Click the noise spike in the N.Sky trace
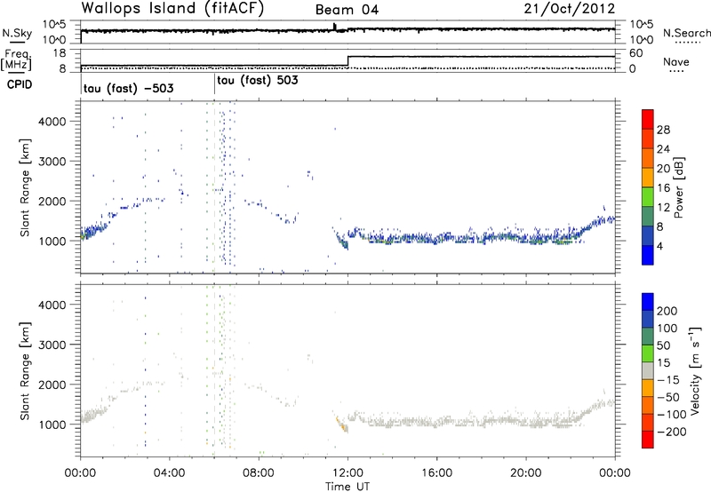 coord(335,27)
